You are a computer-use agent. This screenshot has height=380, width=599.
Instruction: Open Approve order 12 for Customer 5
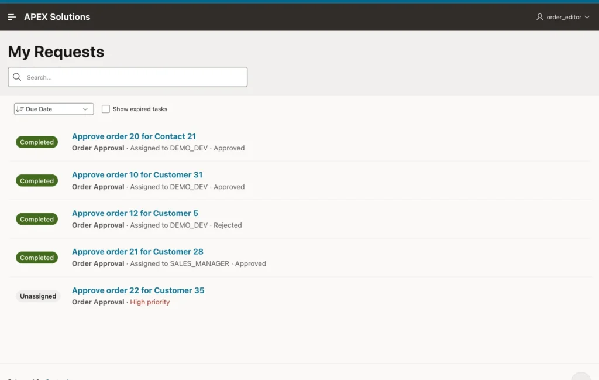(x=135, y=213)
